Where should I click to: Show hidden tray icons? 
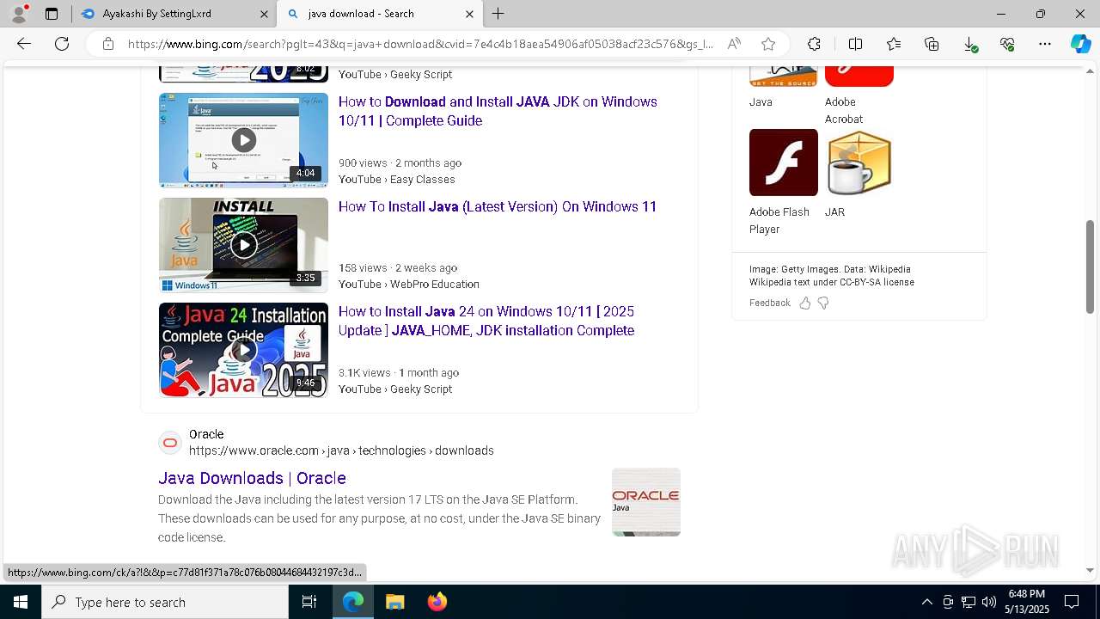pos(926,602)
